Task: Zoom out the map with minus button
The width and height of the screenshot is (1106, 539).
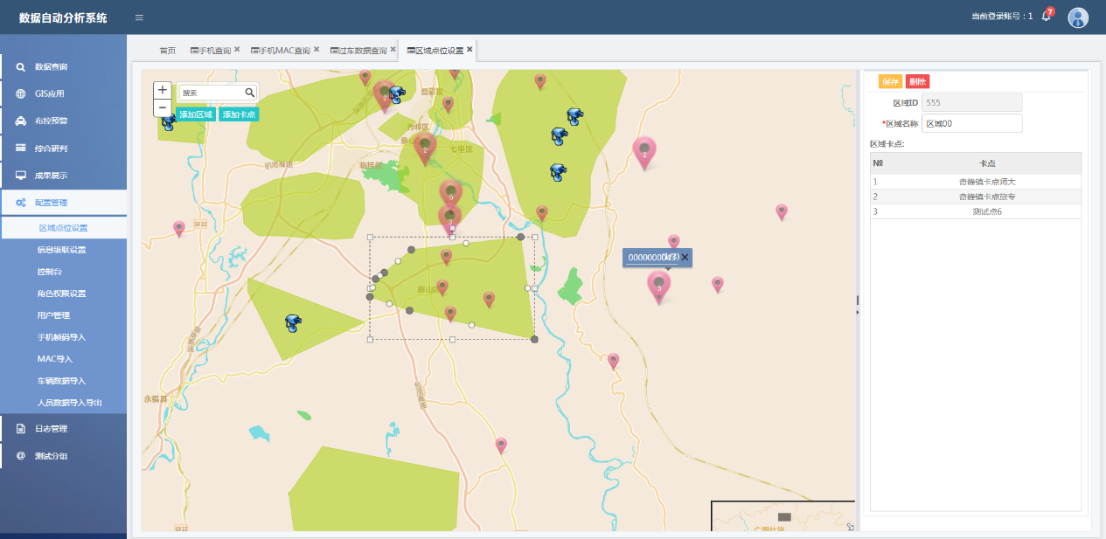Action: pyautogui.click(x=163, y=108)
